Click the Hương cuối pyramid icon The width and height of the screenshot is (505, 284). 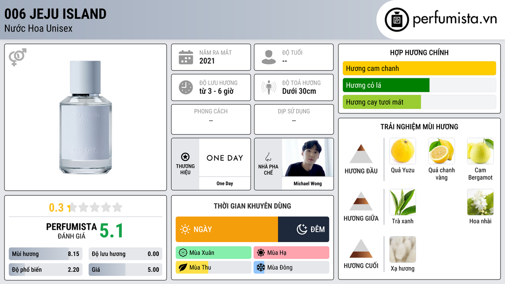click(x=361, y=248)
